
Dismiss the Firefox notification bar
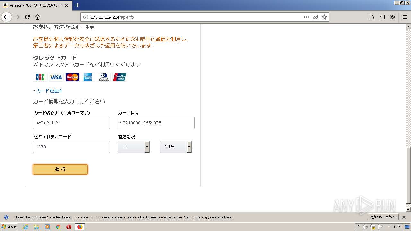coord(404,217)
